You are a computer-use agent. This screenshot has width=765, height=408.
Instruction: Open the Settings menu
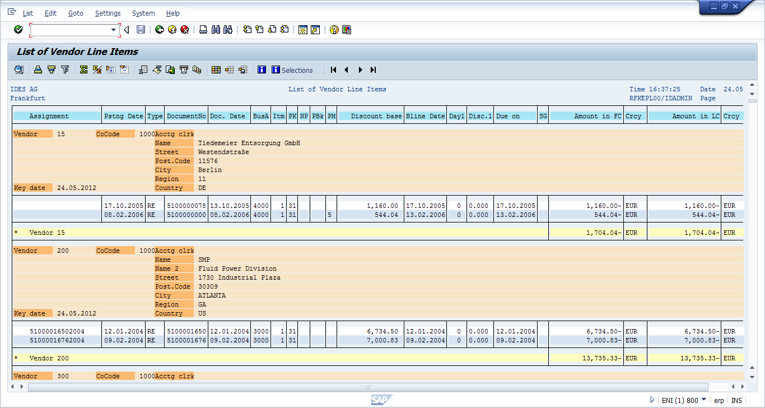[108, 13]
